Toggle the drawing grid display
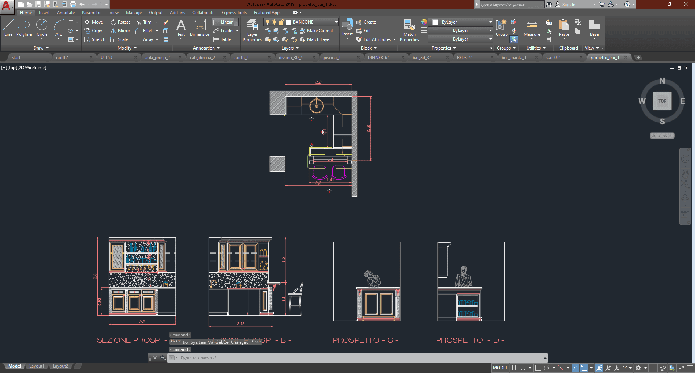The height and width of the screenshot is (373, 695). (x=514, y=368)
